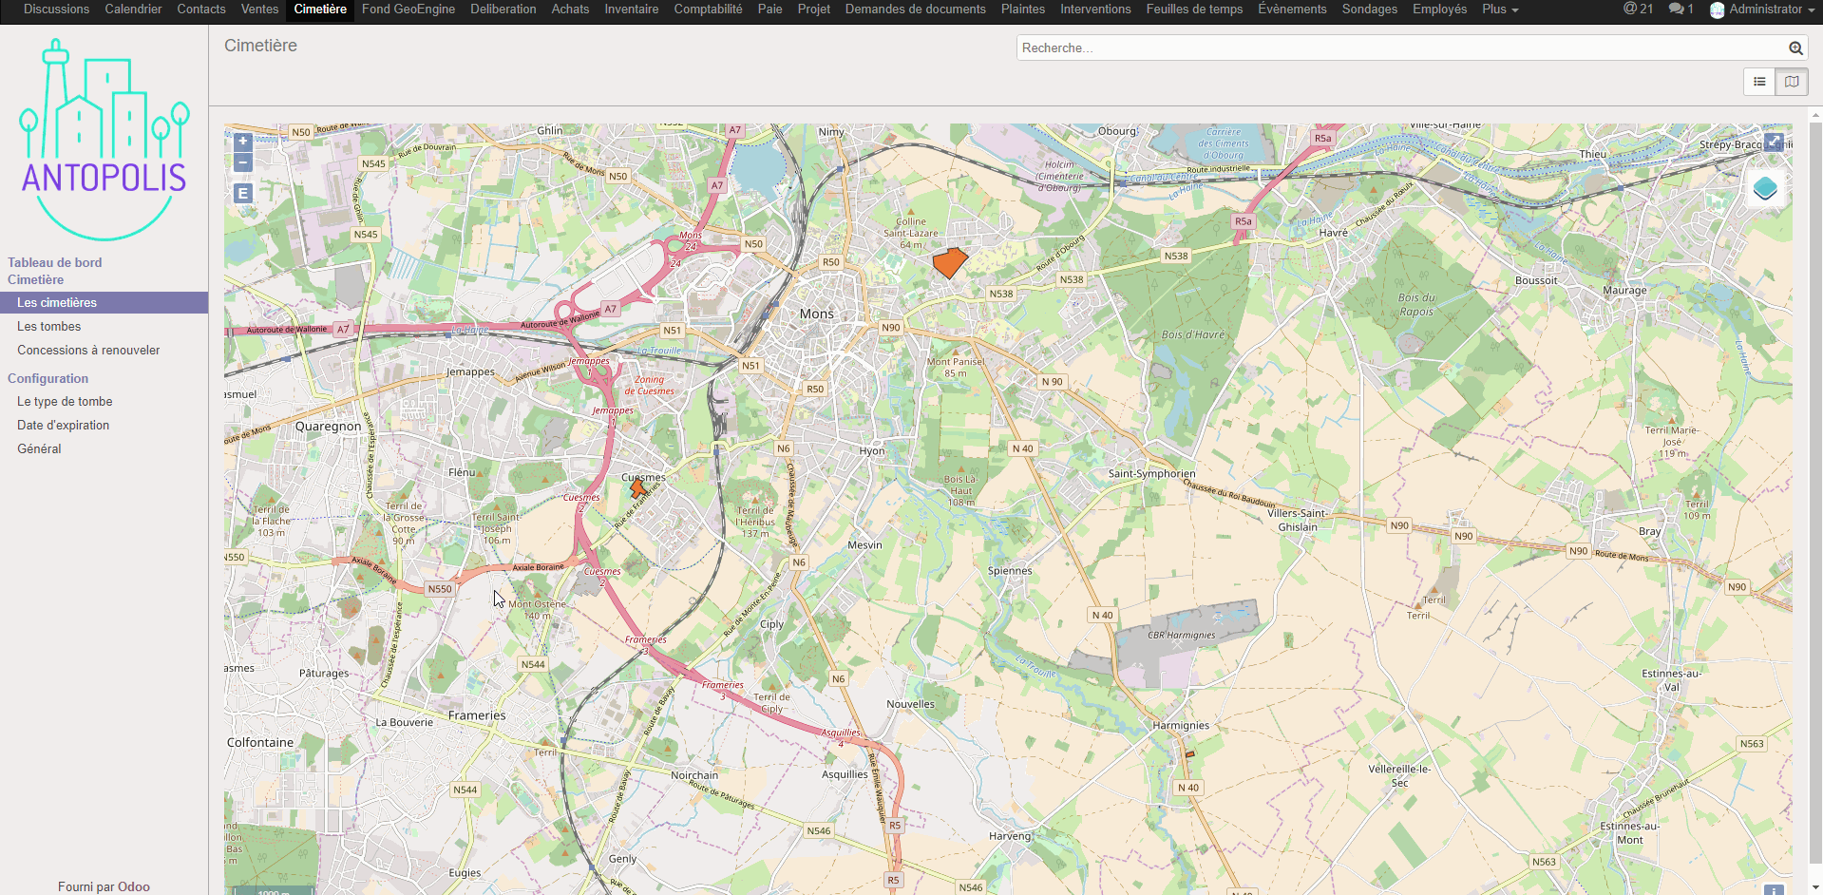Follow the Odoo link in footer
This screenshot has width=1823, height=895.
click(x=134, y=886)
